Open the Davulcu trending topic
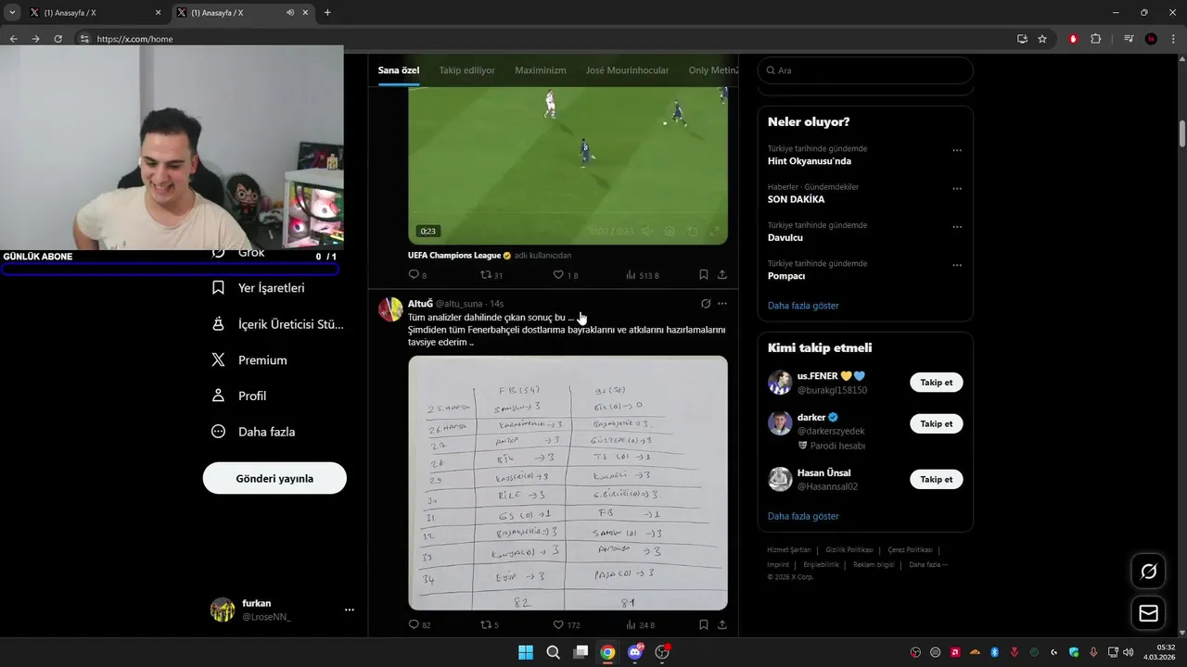 pyautogui.click(x=785, y=237)
